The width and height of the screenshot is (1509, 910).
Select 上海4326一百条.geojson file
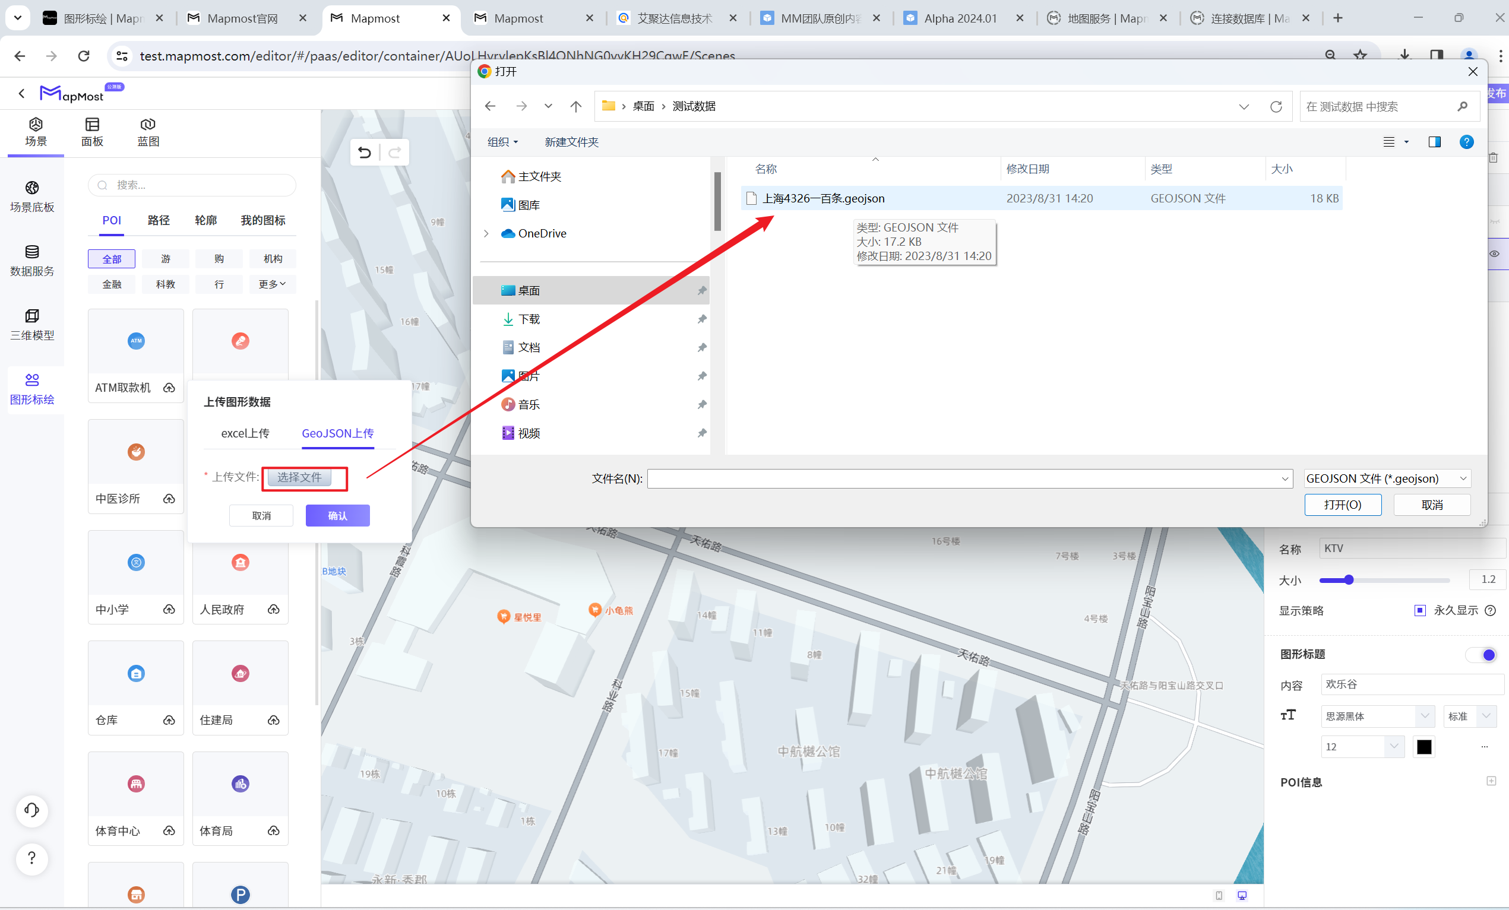coord(1041,198)
